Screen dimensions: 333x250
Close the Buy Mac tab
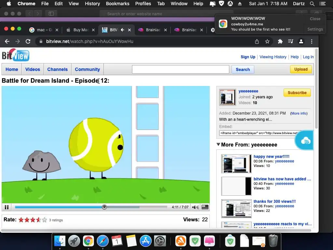[93, 30]
